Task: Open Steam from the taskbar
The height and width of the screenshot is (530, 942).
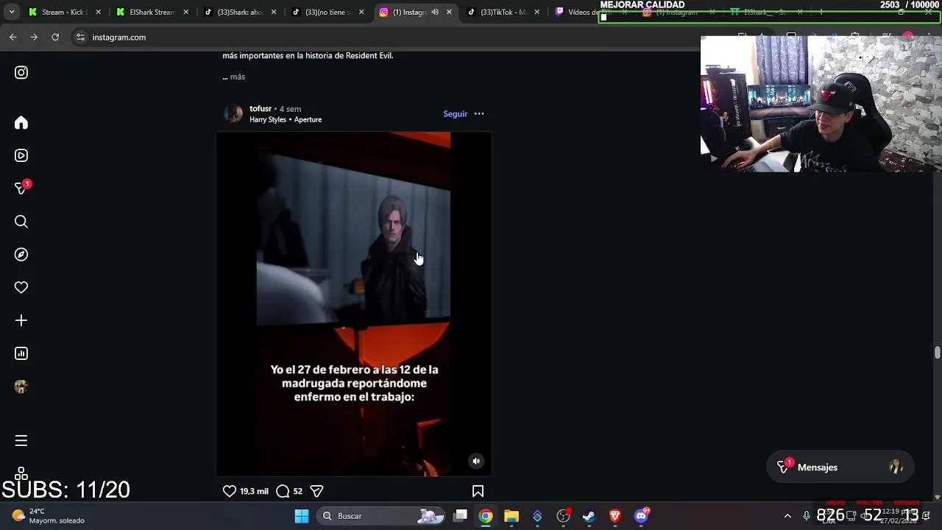Action: point(589,516)
